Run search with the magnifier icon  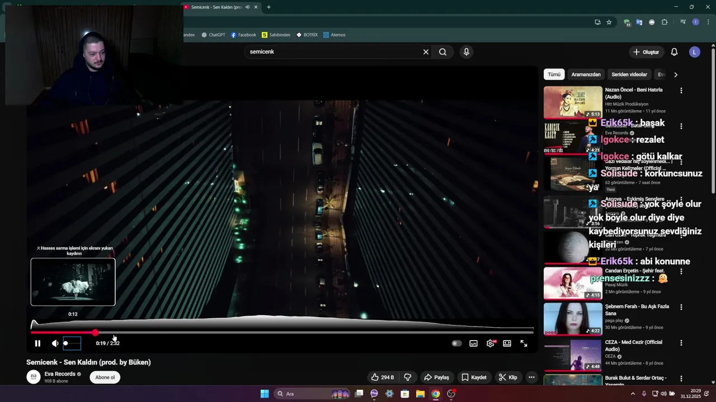pyautogui.click(x=443, y=52)
